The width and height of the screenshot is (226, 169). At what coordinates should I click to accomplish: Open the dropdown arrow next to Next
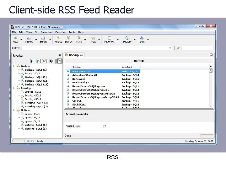(x=99, y=39)
